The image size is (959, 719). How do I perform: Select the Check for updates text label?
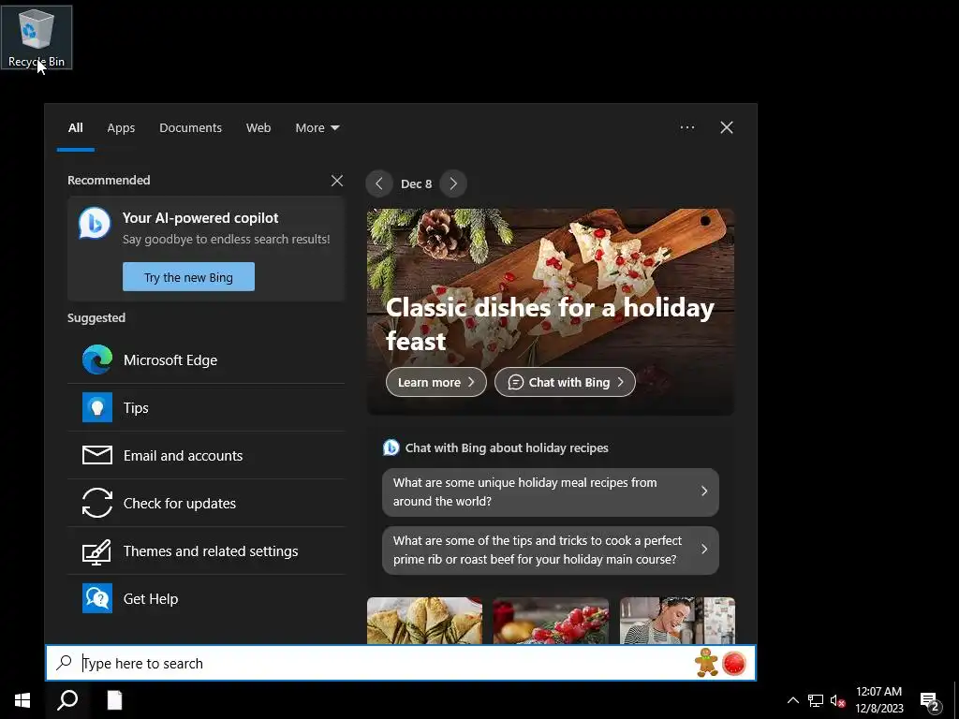point(179,503)
